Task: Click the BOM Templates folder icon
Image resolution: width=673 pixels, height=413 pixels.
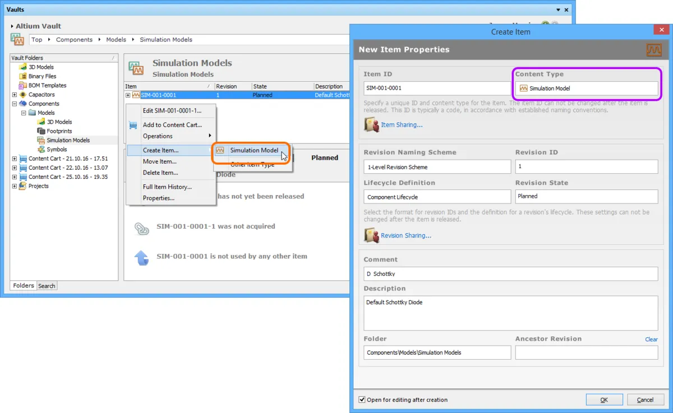Action: pyautogui.click(x=24, y=85)
